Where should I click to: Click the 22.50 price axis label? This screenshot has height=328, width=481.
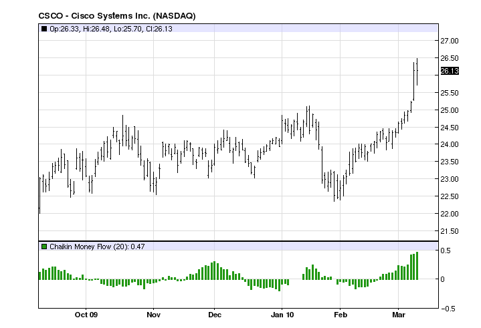click(x=450, y=196)
